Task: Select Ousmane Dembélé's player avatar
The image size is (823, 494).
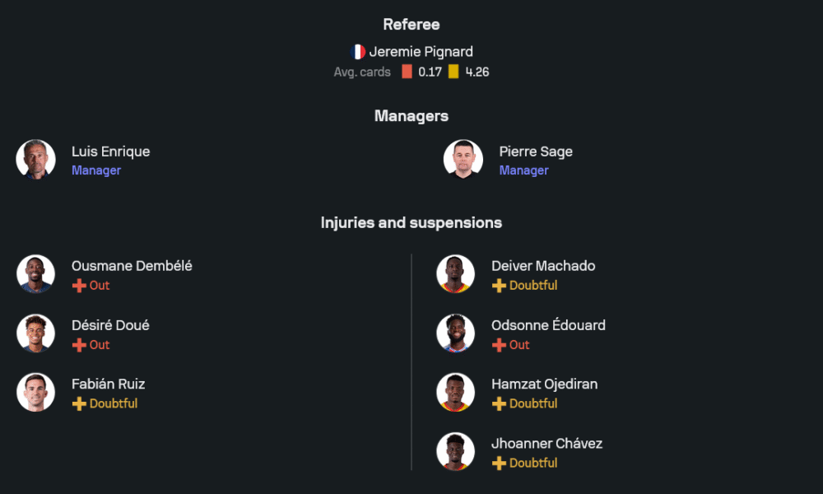Action: click(x=36, y=274)
